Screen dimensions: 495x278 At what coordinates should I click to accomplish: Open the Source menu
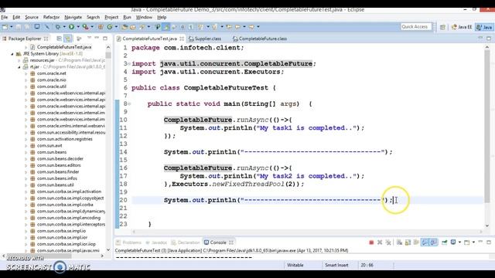point(32,17)
